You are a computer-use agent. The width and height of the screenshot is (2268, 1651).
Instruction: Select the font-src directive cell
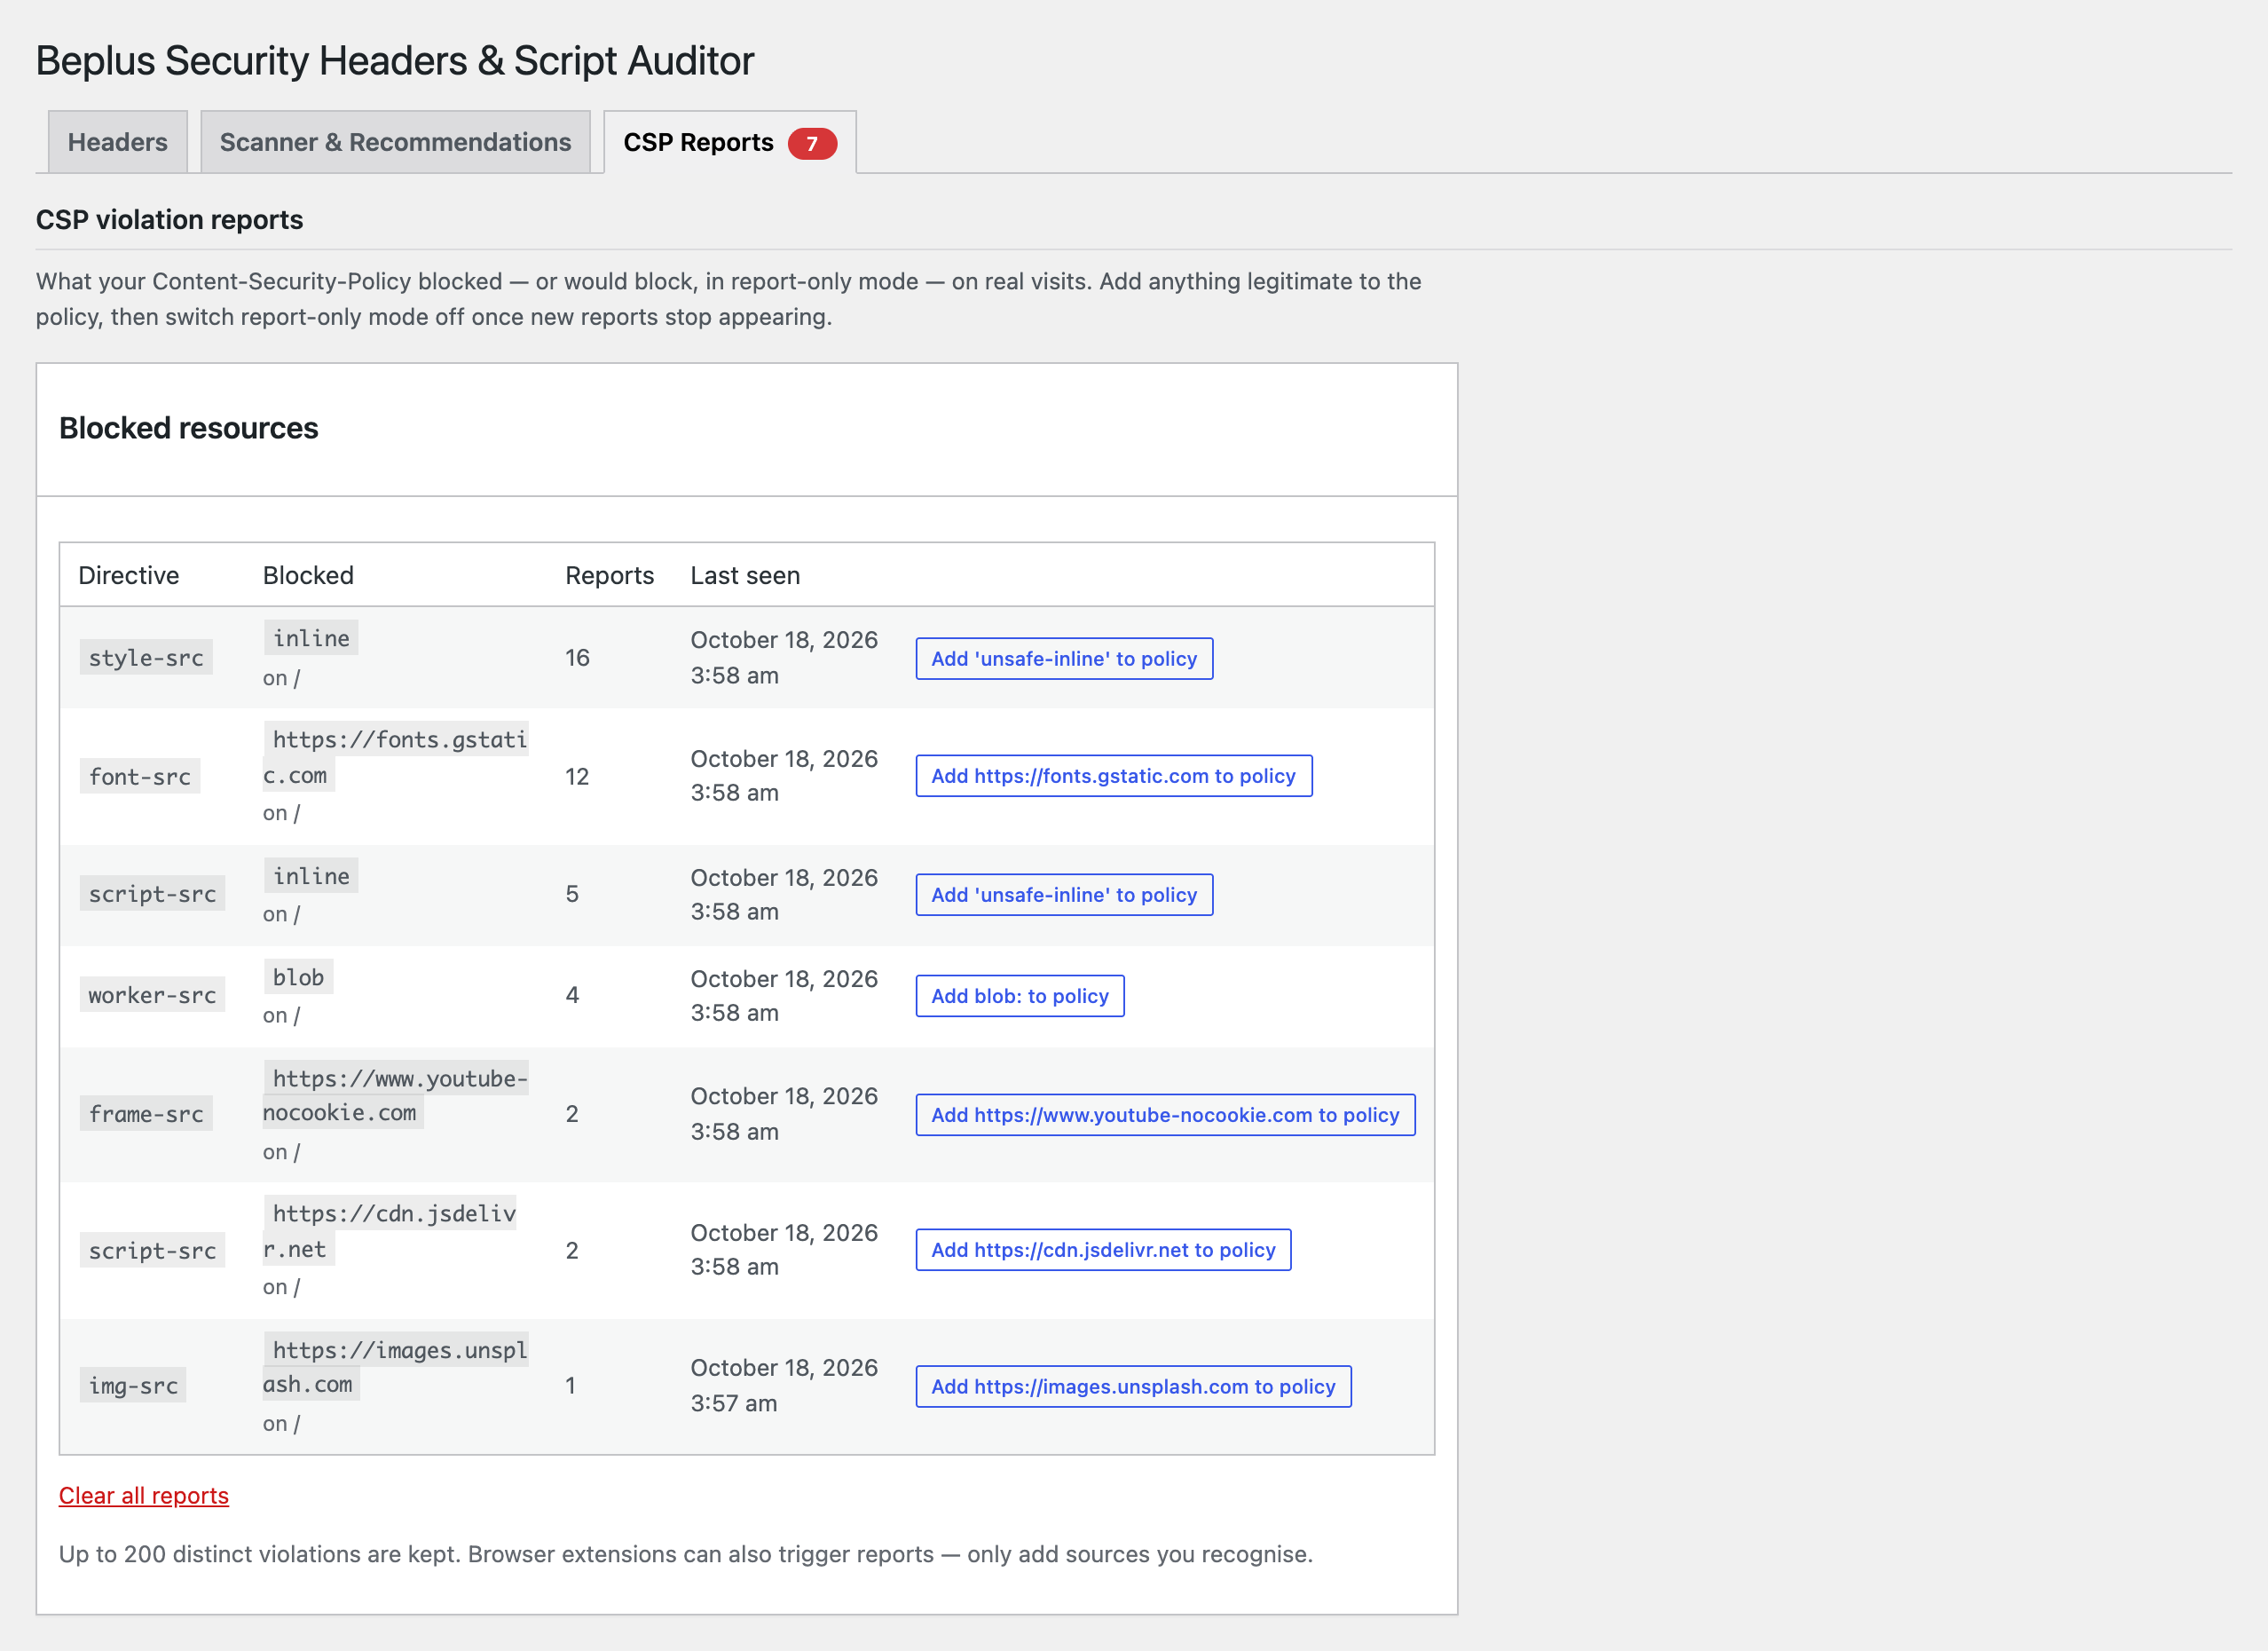pyautogui.click(x=140, y=777)
